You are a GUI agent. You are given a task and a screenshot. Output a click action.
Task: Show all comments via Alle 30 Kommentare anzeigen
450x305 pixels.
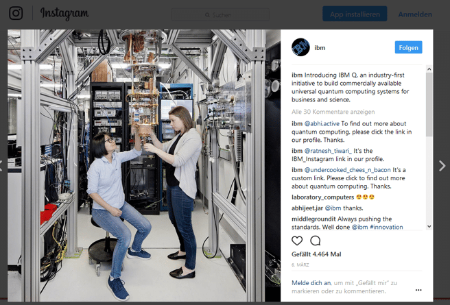pos(333,112)
